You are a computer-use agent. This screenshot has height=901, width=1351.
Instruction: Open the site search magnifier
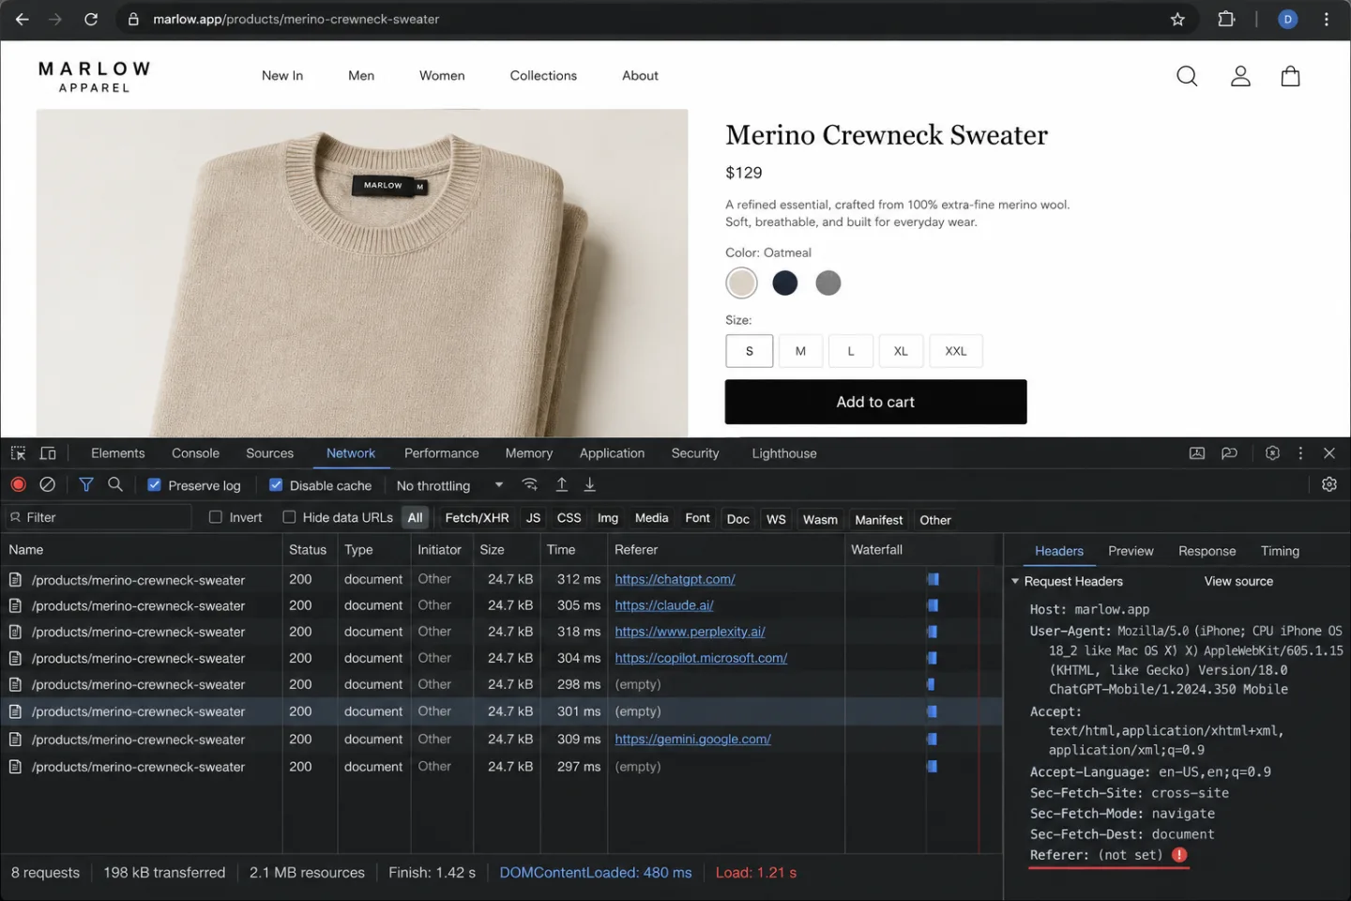point(1187,76)
